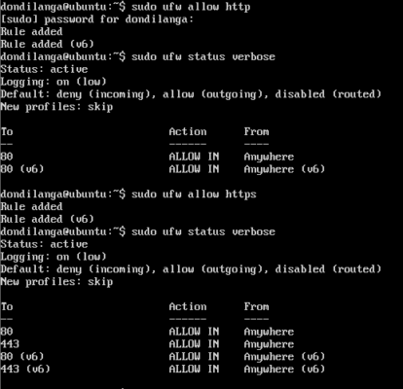Click the 'To' header in the second table
The height and width of the screenshot is (389, 403).
tap(7, 306)
